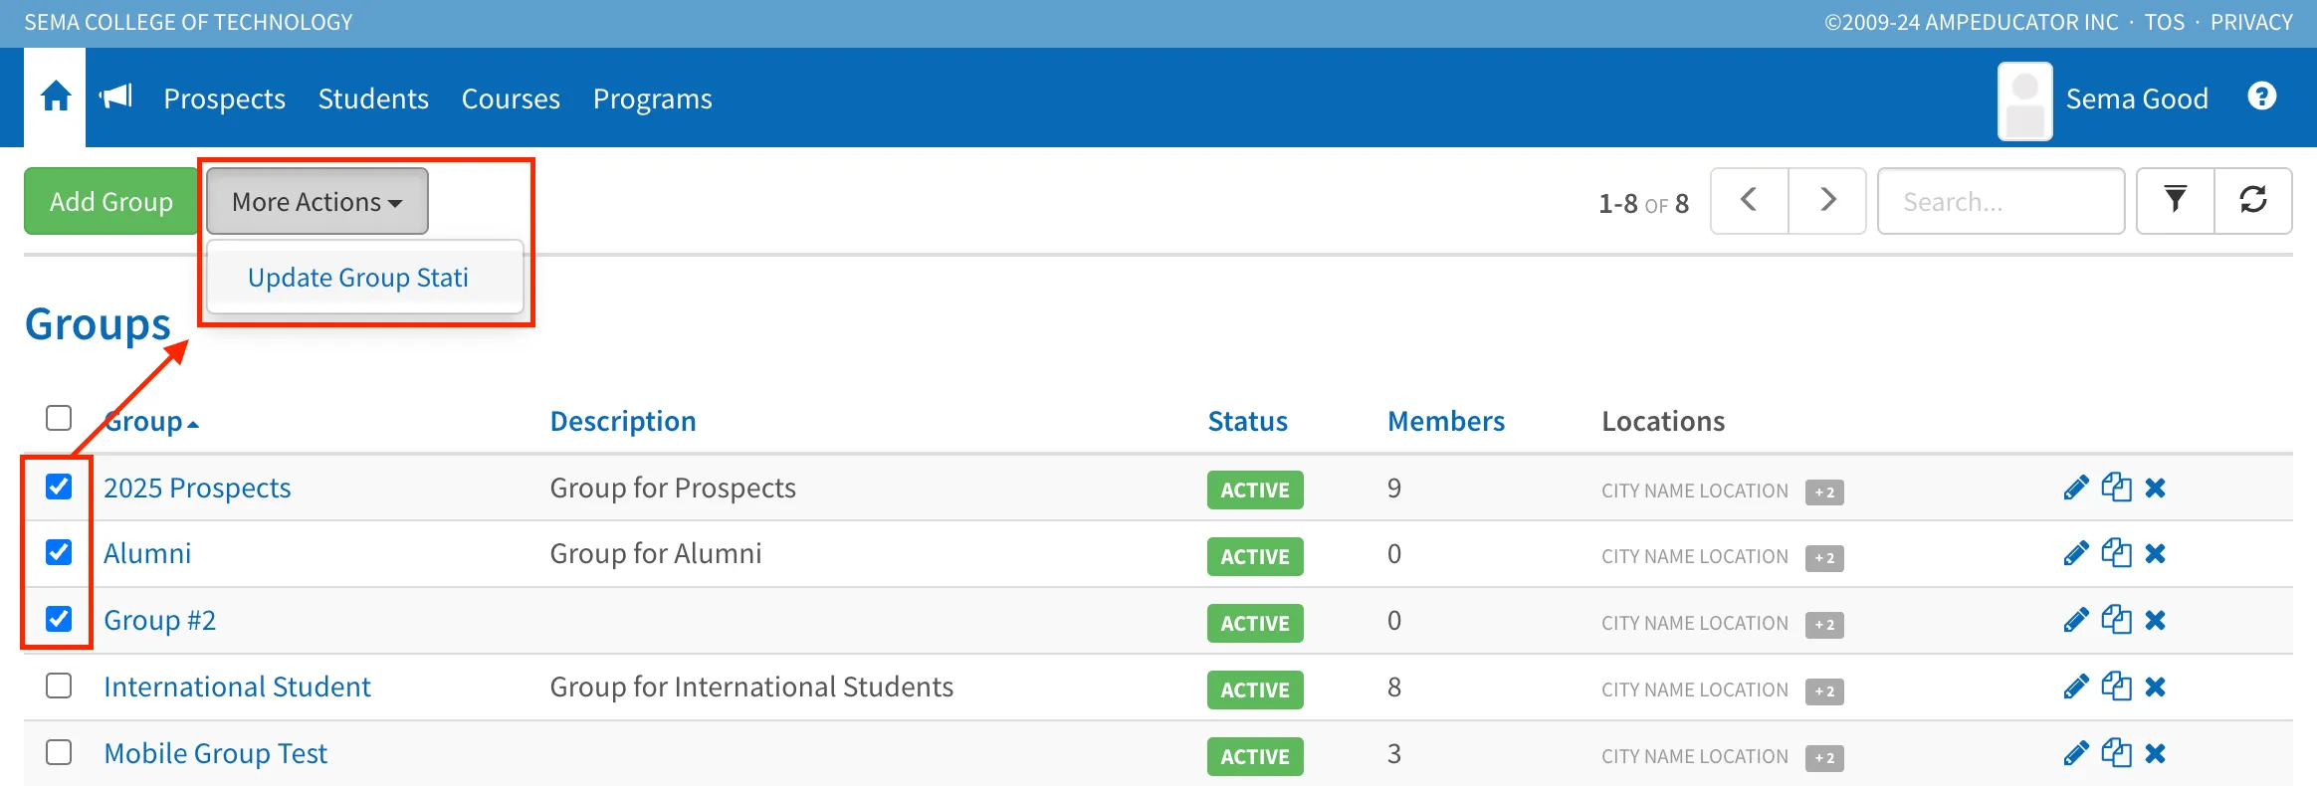Uncheck the Group #2 checkbox

pyautogui.click(x=59, y=618)
